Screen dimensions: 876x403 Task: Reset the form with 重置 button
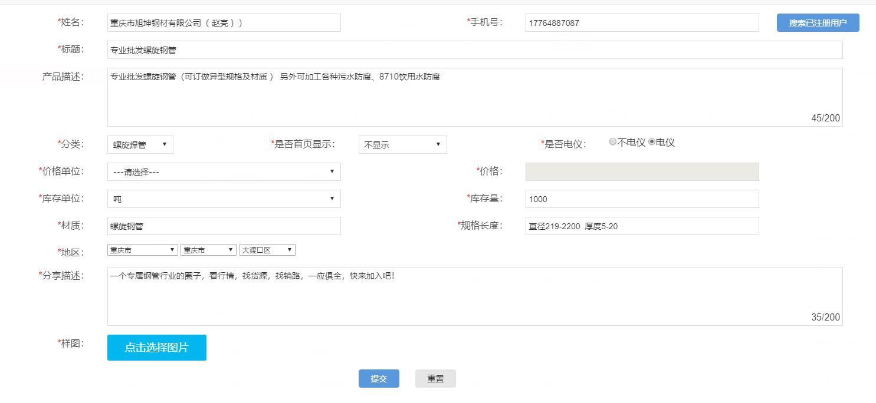click(x=435, y=379)
